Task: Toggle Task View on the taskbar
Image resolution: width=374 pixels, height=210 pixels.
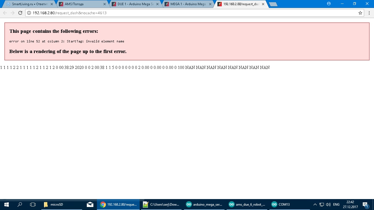Action: pyautogui.click(x=33, y=204)
